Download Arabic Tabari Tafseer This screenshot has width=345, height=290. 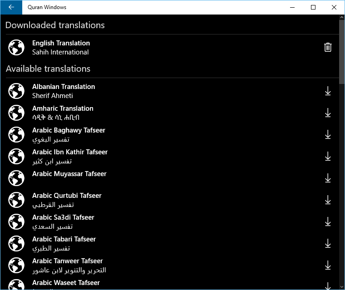[328, 244]
